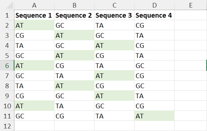Select row 1 header
The width and height of the screenshot is (207, 131).
[7, 15]
